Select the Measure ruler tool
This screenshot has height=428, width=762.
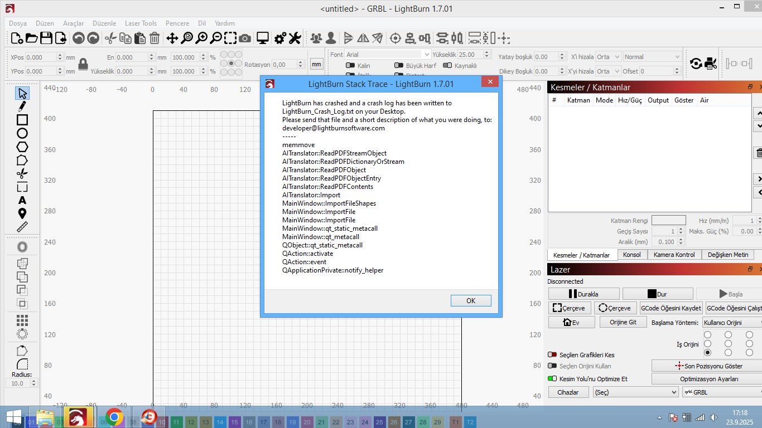pos(22,227)
